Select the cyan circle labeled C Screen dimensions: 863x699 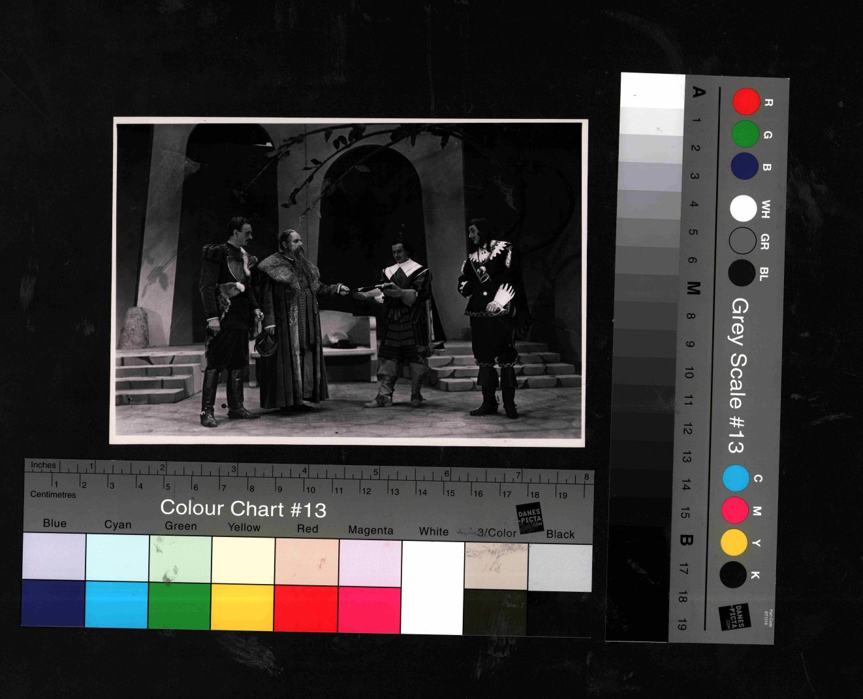coord(736,478)
